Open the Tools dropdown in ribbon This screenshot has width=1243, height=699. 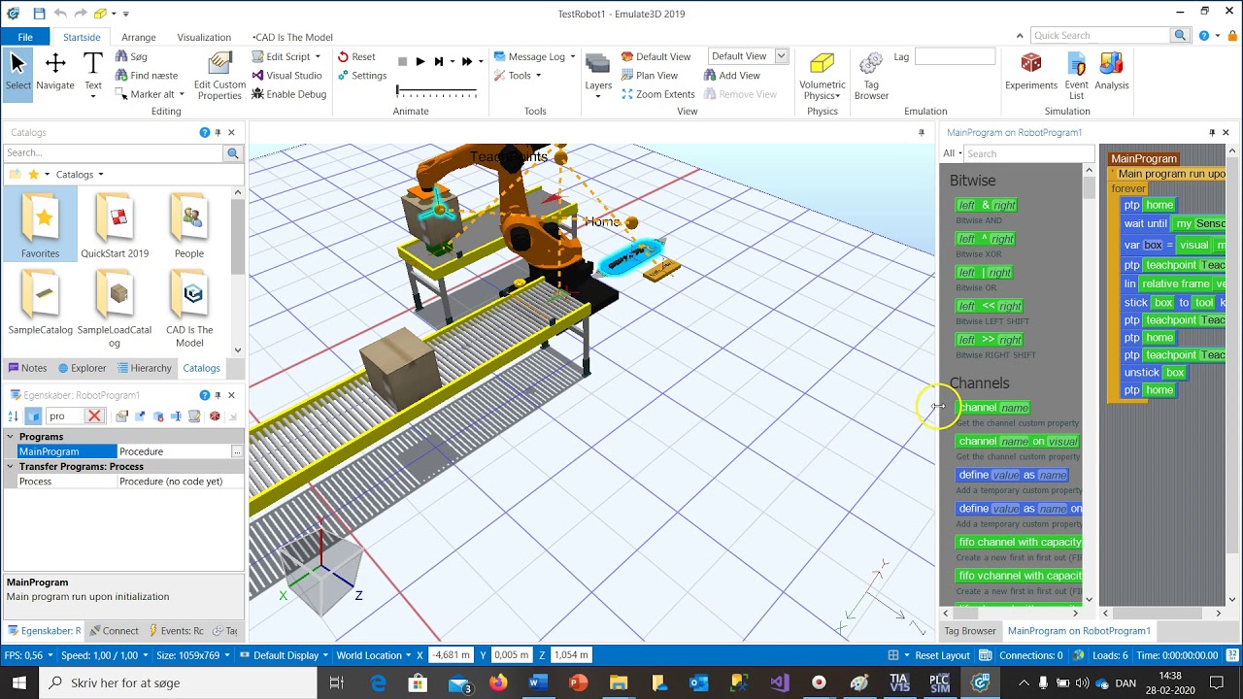[x=539, y=76]
